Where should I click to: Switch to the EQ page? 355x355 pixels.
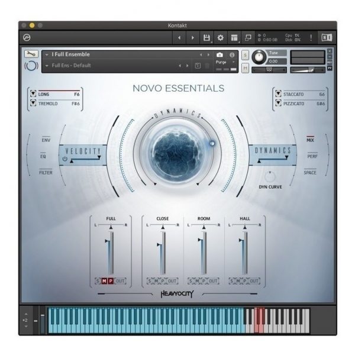(43, 156)
